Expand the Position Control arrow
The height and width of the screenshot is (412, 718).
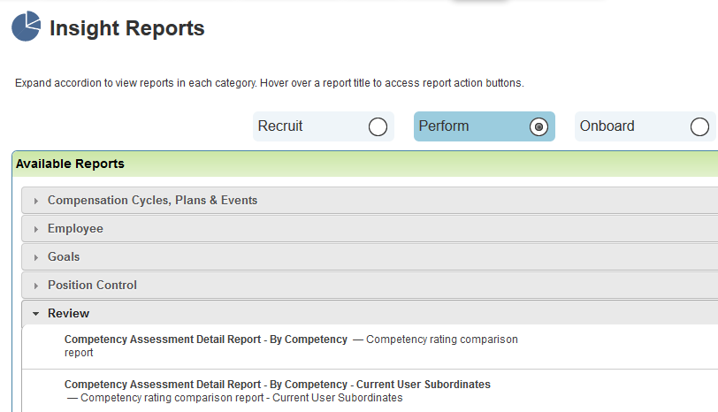pyautogui.click(x=35, y=286)
